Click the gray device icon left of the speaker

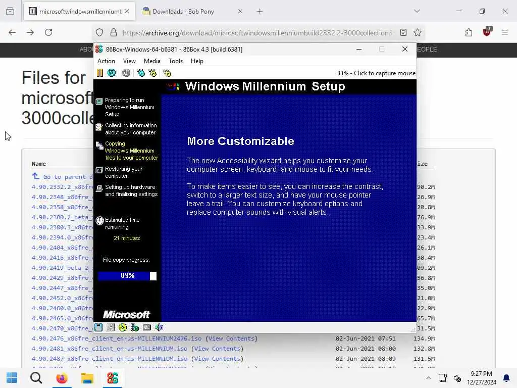[147, 327]
